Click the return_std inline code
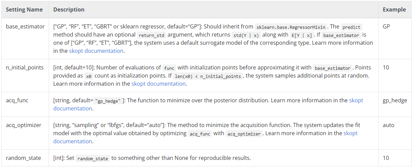The width and height of the screenshot is (413, 167). tap(150, 35)
